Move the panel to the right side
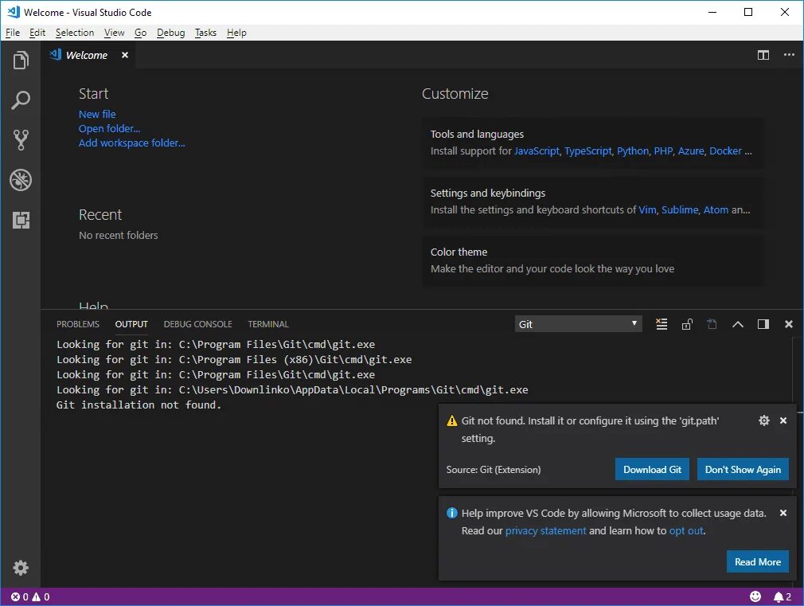 coord(763,324)
